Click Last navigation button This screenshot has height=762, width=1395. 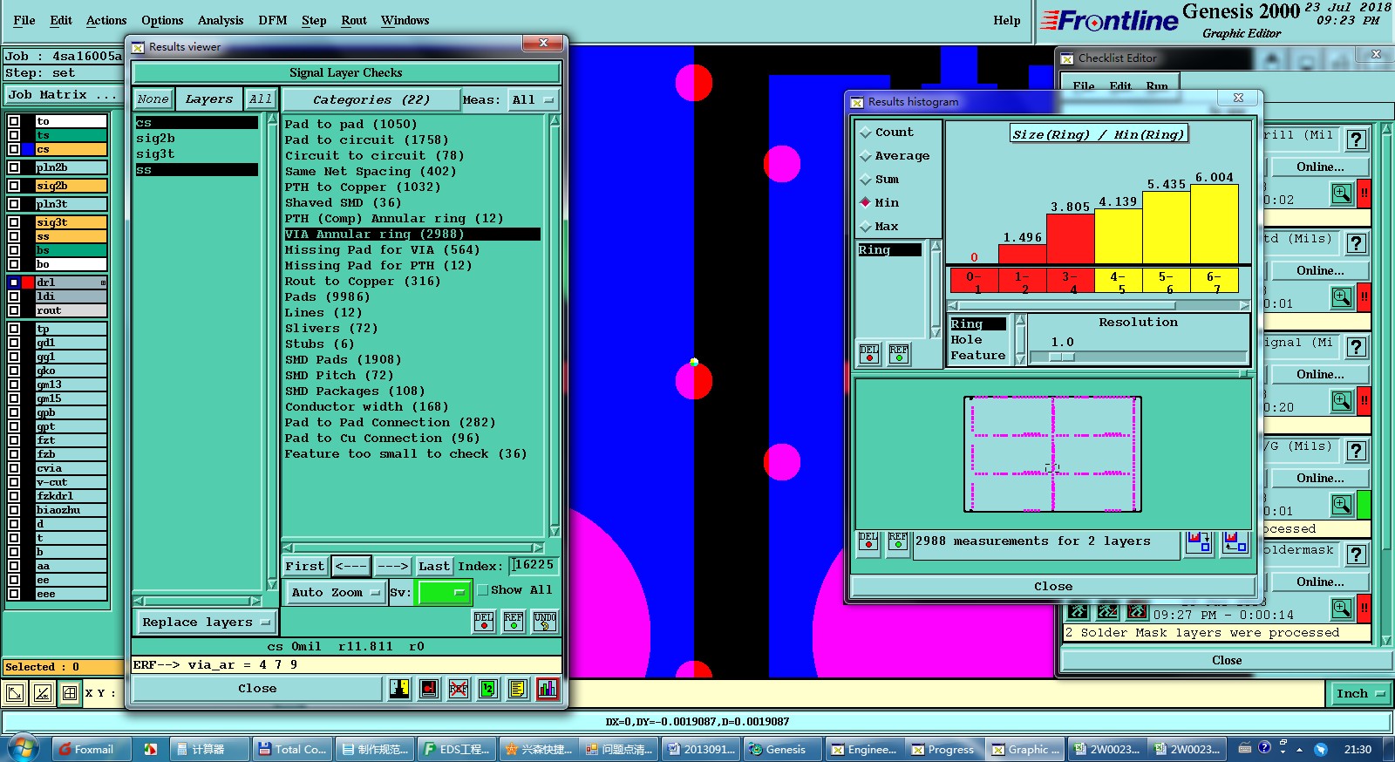click(434, 567)
